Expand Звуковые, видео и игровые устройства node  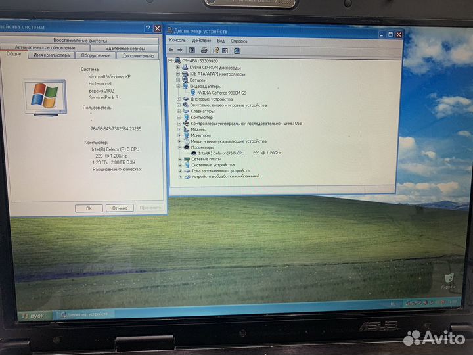point(179,105)
